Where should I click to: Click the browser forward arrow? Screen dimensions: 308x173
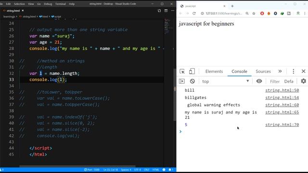point(187,13)
